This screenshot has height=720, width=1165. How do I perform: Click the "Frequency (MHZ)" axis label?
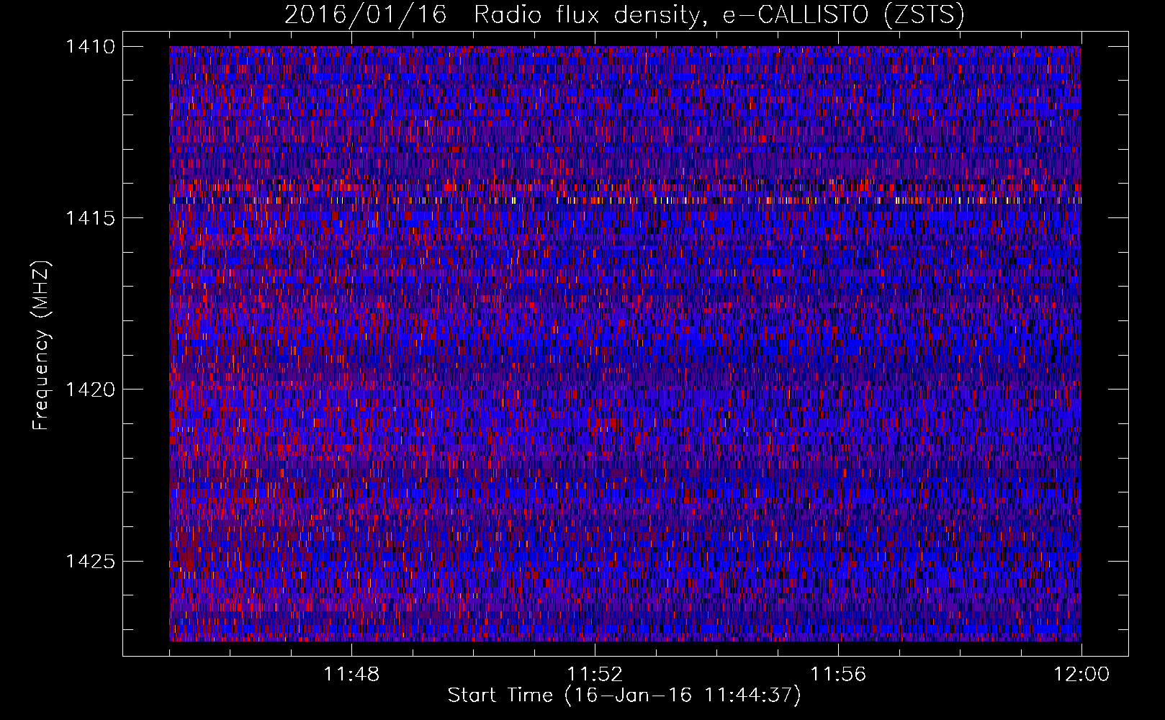pos(42,345)
